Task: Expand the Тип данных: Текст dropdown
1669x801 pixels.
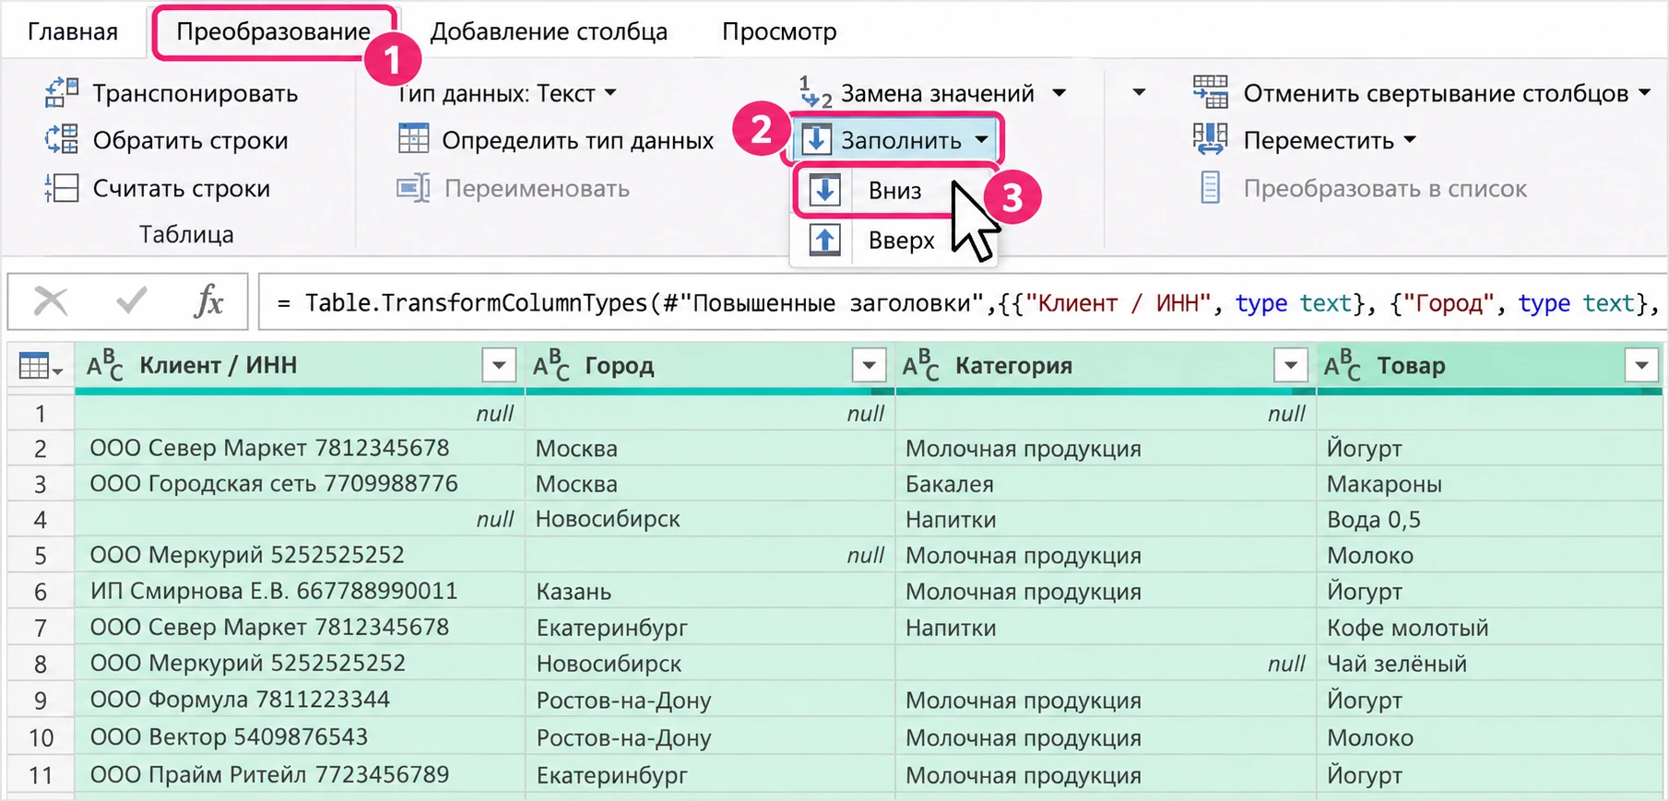Action: pos(610,93)
